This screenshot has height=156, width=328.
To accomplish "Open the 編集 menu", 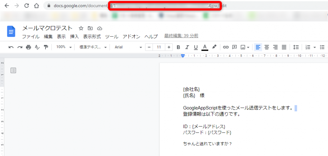I will pyautogui.click(x=48, y=37).
